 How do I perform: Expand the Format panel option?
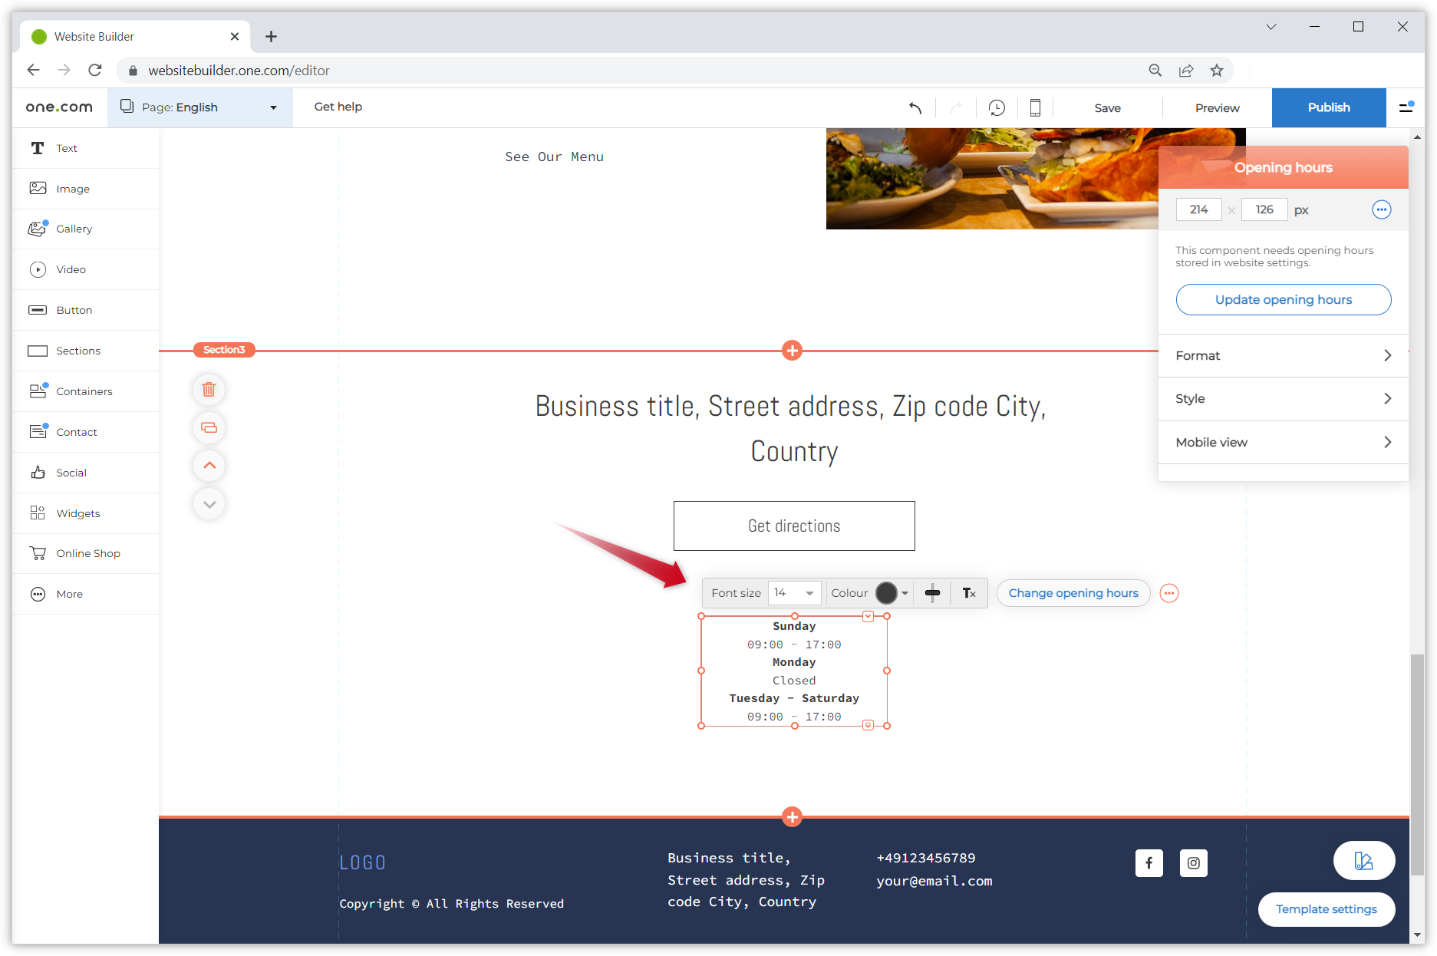point(1283,355)
